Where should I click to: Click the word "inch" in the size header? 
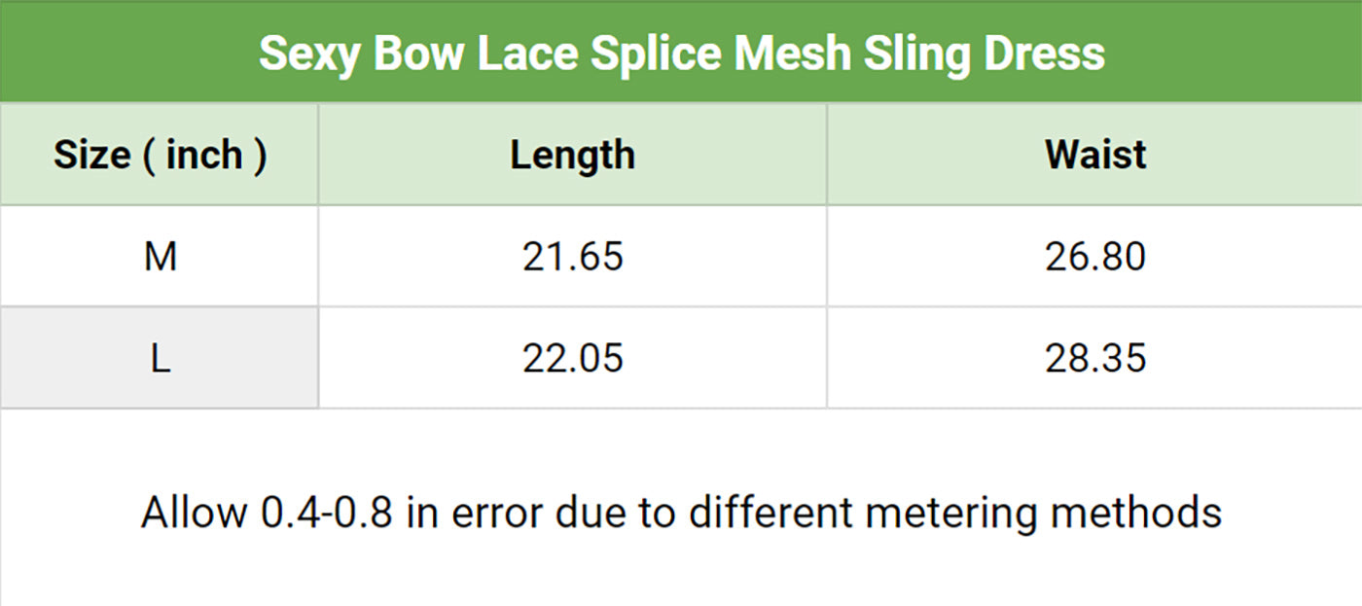coord(204,155)
